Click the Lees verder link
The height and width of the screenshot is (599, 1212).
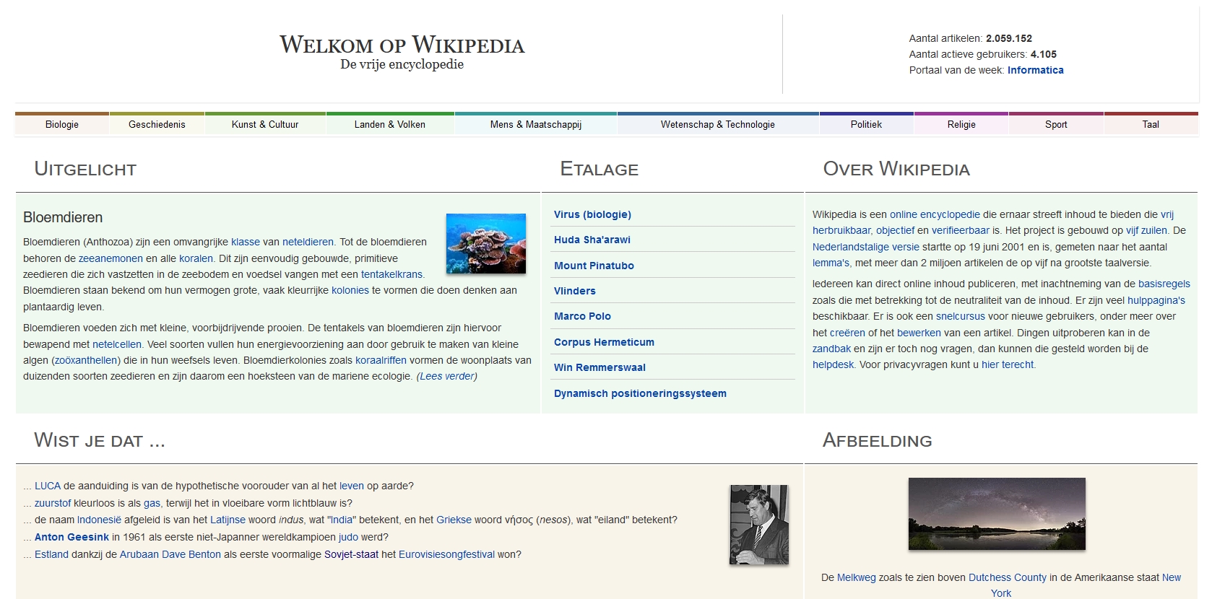[x=447, y=376]
